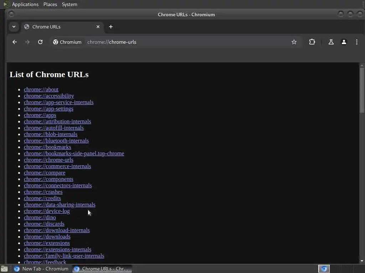Select Chrome URLs taskbar window button
Viewport: 365px width, 273px height.
point(102,269)
